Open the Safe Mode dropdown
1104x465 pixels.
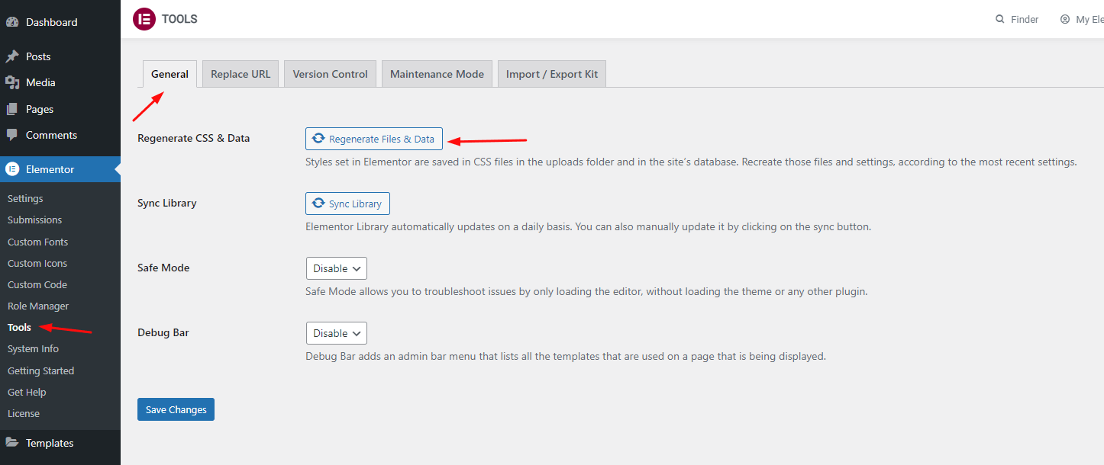(x=337, y=268)
